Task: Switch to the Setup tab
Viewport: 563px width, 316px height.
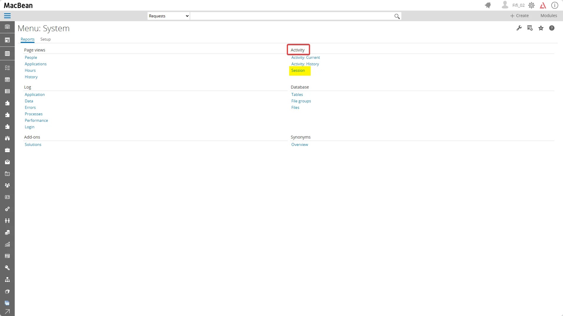Action: click(x=45, y=39)
